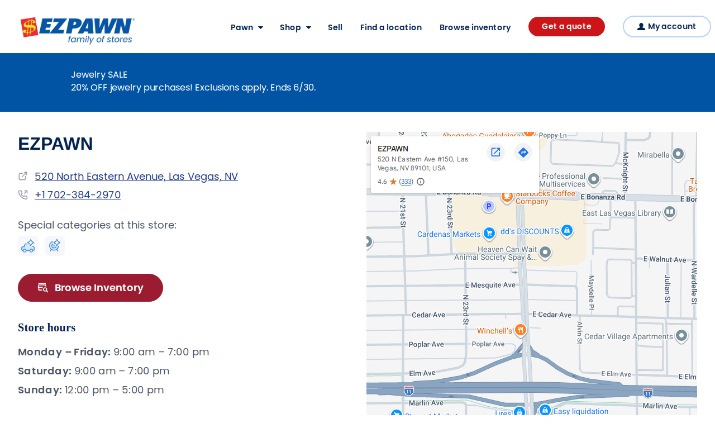Click the Easy liquidation map pin
715x447 pixels.
click(x=545, y=411)
